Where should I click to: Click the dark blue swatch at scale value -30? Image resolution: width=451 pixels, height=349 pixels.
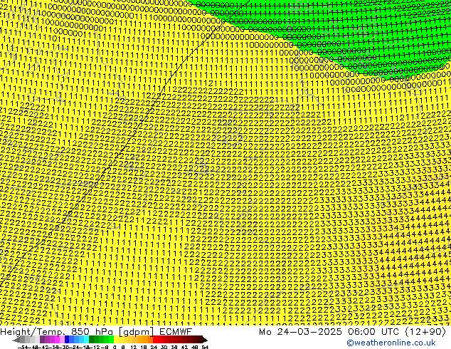67,339
